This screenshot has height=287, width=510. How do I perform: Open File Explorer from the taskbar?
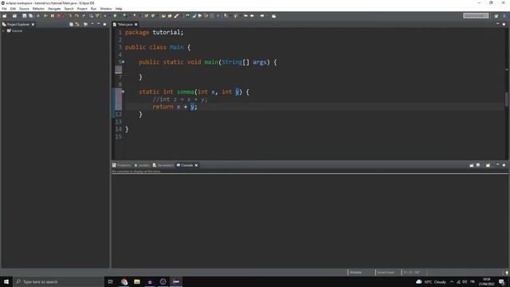click(137, 281)
